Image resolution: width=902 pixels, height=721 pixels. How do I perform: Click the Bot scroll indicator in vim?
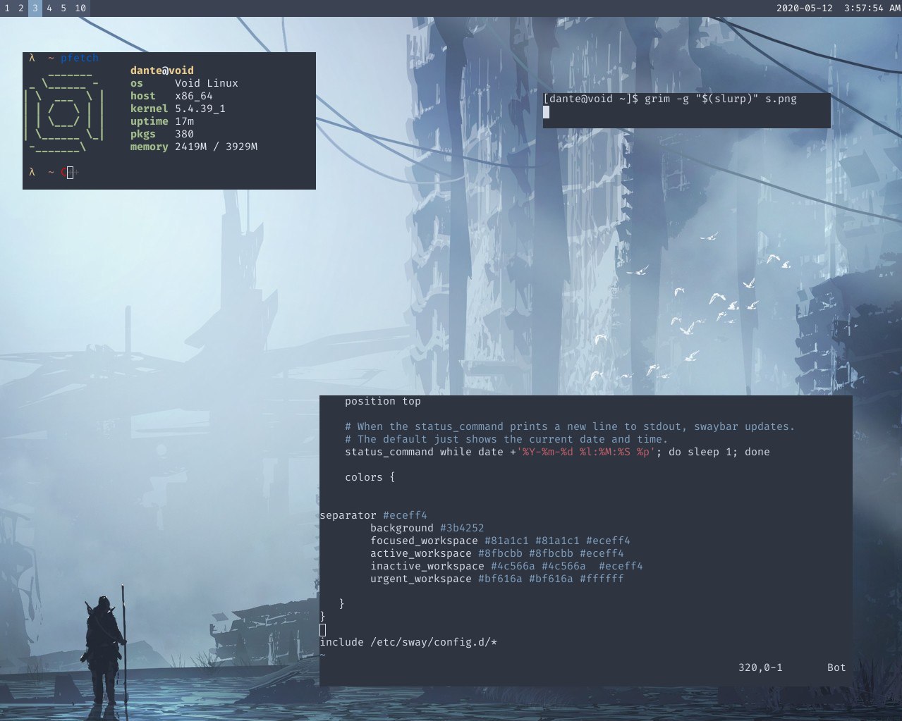point(836,667)
